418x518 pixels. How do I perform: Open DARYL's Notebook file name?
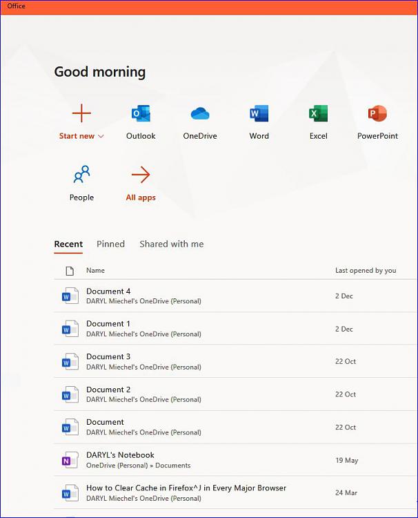point(120,455)
